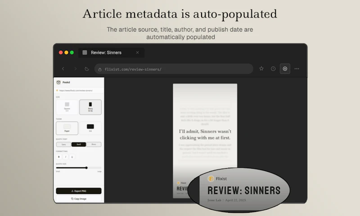Select the Review: Sinners browser tab
Screen dimensions: 360x216
[111, 52]
